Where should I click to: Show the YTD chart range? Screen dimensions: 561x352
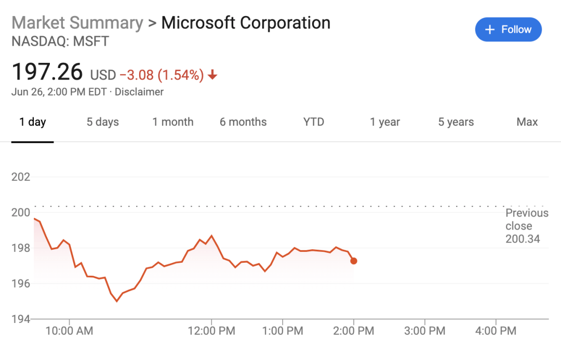point(314,122)
